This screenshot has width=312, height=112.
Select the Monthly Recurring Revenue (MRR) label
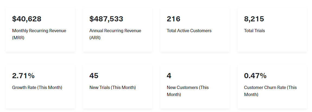pyautogui.click(x=39, y=34)
